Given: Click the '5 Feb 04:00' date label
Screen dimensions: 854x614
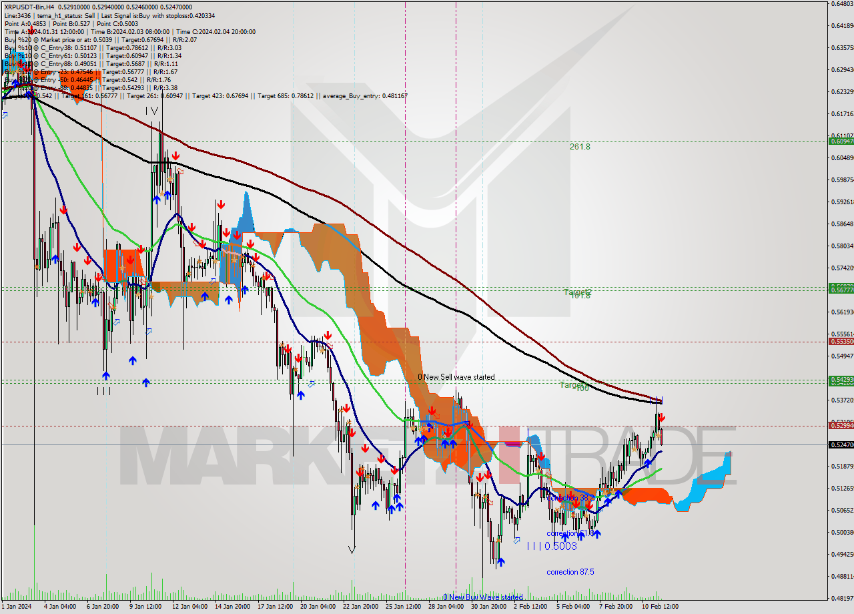Looking at the screenshot, I should pyautogui.click(x=573, y=607).
